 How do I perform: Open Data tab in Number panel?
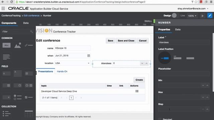point(178,30)
